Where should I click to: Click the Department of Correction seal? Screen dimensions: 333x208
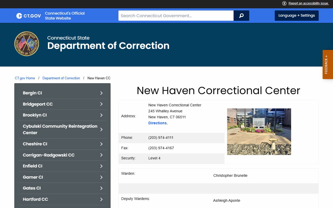click(x=27, y=44)
